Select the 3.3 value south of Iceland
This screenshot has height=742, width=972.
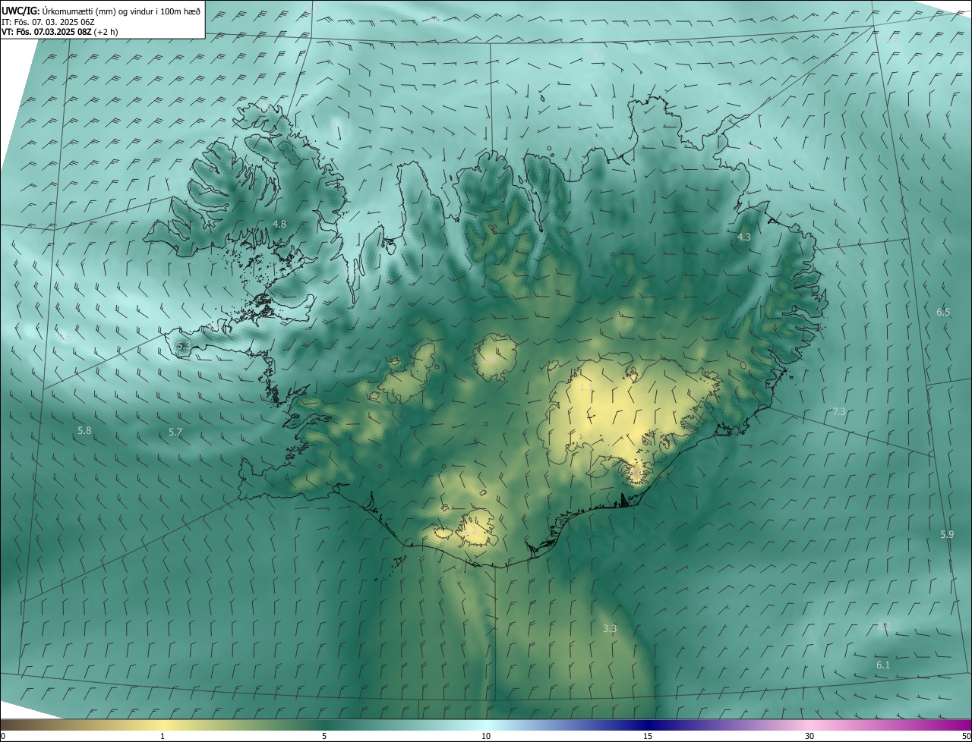[x=610, y=628]
